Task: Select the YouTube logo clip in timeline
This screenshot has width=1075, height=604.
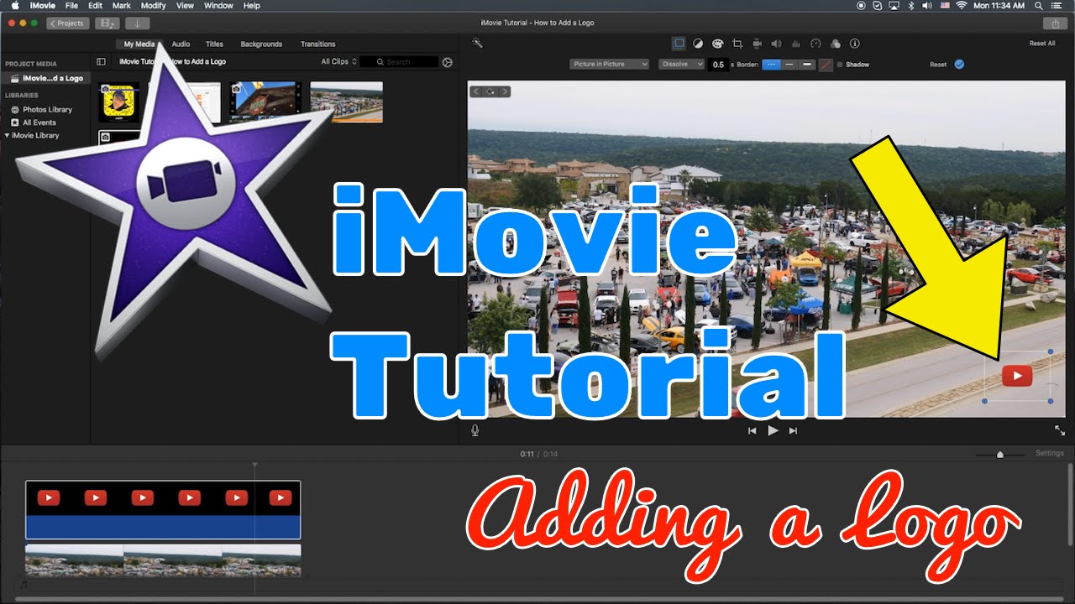Action: click(163, 510)
